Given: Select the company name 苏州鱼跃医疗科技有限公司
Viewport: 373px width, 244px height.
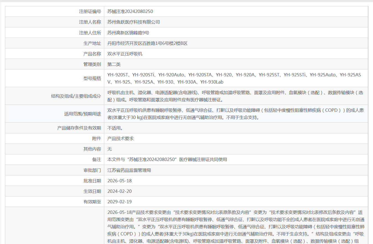Looking at the screenshot, I should tap(134, 22).
